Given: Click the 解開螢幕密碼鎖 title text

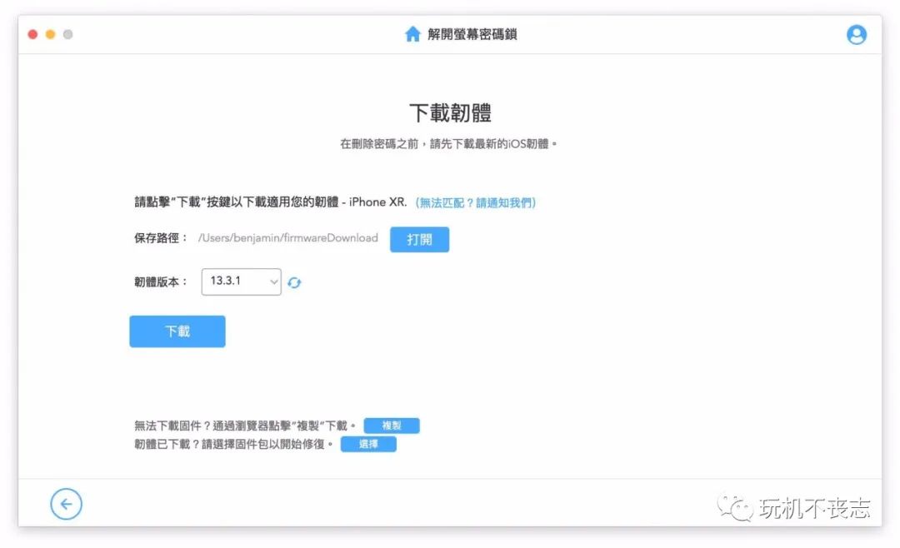Looking at the screenshot, I should pyautogui.click(x=472, y=34).
